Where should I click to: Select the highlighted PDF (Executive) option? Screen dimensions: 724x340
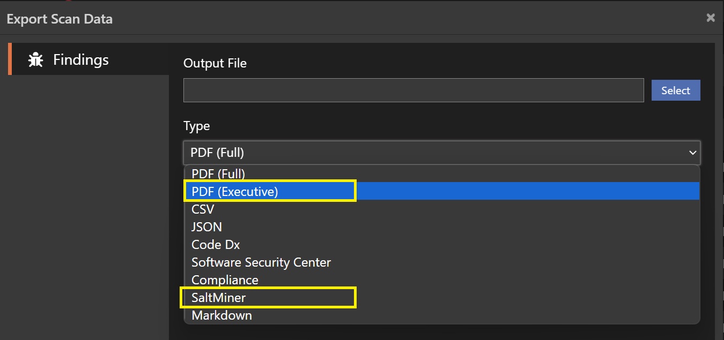[x=235, y=192]
